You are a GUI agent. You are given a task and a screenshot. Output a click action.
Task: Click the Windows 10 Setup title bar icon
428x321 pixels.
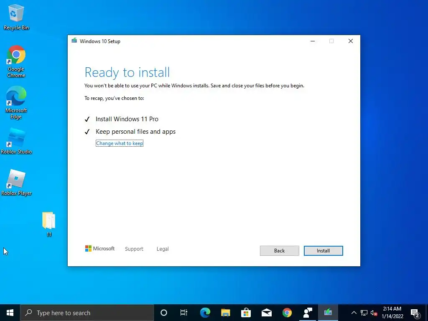(74, 41)
